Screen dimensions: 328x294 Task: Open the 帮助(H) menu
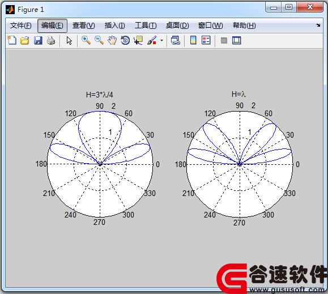244,25
